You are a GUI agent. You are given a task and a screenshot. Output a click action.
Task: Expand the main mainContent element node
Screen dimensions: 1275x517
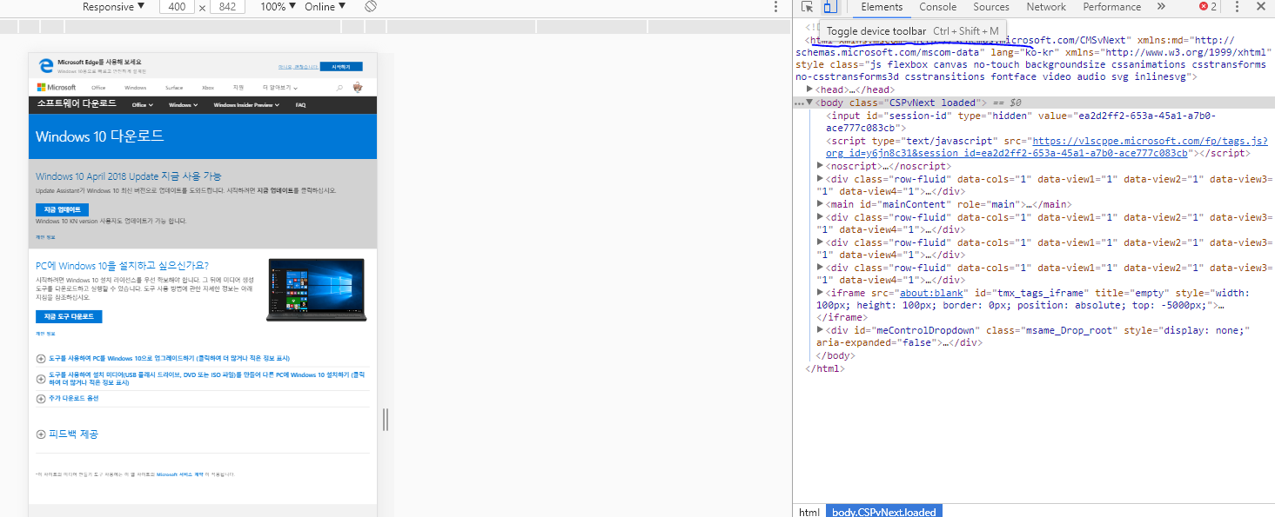(821, 204)
